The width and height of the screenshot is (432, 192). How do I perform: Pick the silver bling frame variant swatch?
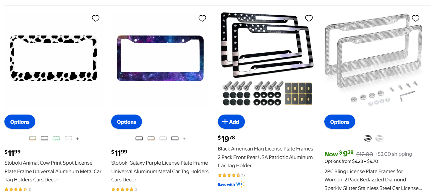[x=380, y=138]
